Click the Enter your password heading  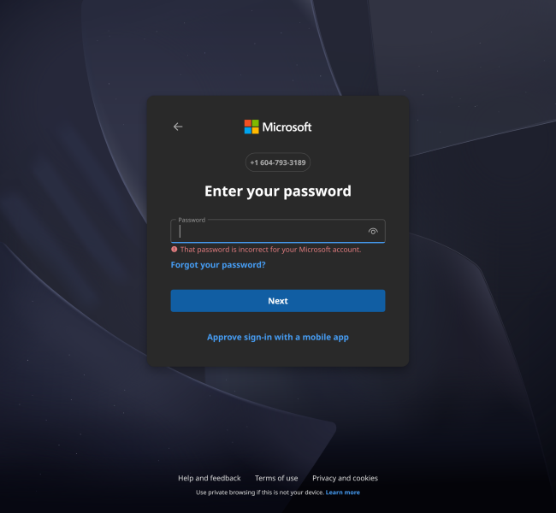click(x=278, y=192)
